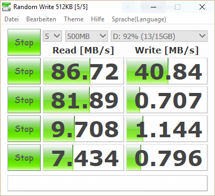Open the Datei menu
215x196 pixels.
(12, 19)
